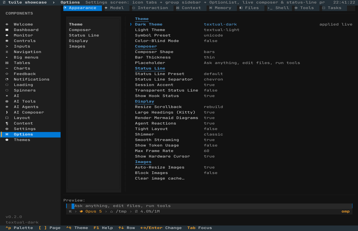Click the Dashboard square icon
The width and height of the screenshot is (358, 231).
[x=7, y=30]
